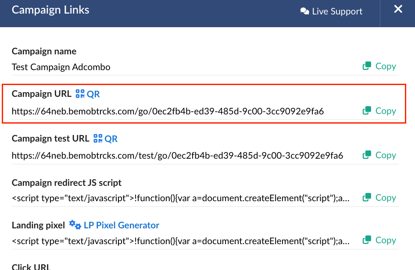415x270 pixels.
Task: Copy the campaign name Test Campaign Adcombo
Action: click(x=379, y=66)
